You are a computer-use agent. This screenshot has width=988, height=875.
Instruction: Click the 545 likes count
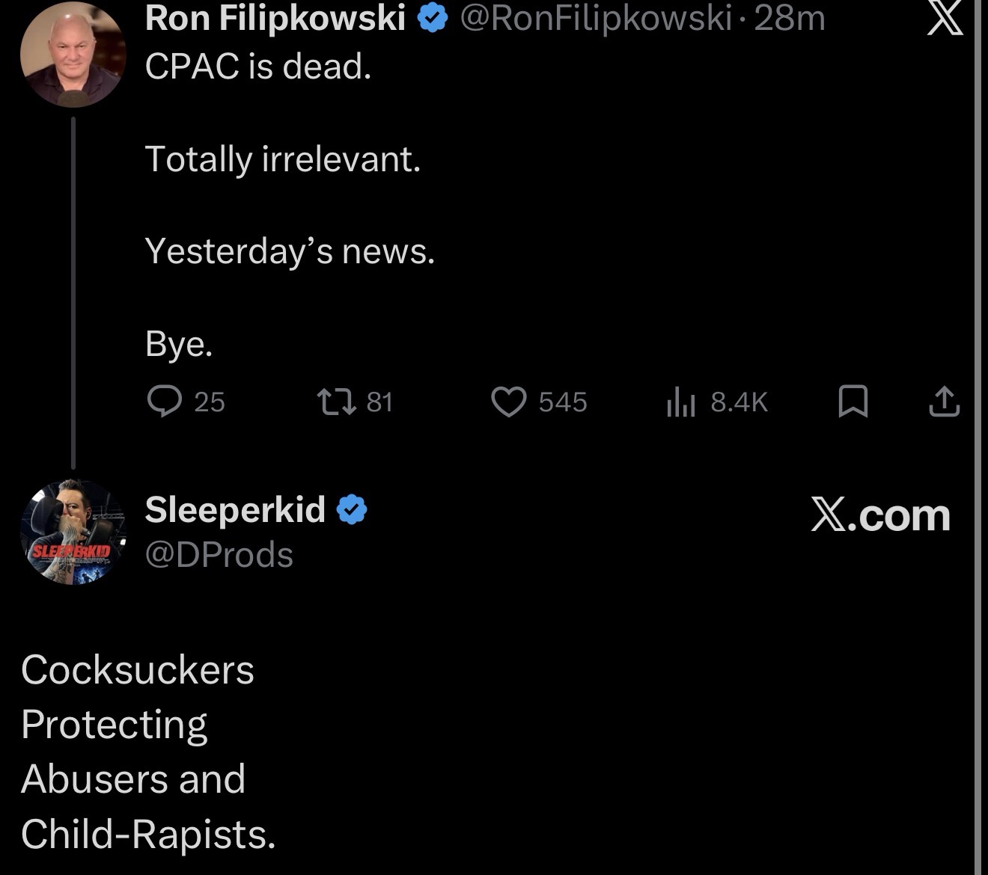563,402
